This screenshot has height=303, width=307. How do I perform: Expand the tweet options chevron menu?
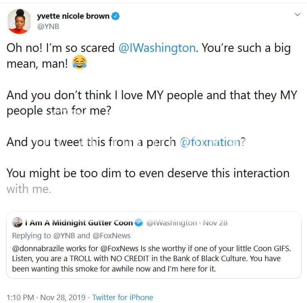(x=297, y=15)
